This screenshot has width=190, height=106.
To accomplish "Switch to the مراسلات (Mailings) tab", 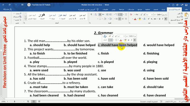I will point(131,9).
